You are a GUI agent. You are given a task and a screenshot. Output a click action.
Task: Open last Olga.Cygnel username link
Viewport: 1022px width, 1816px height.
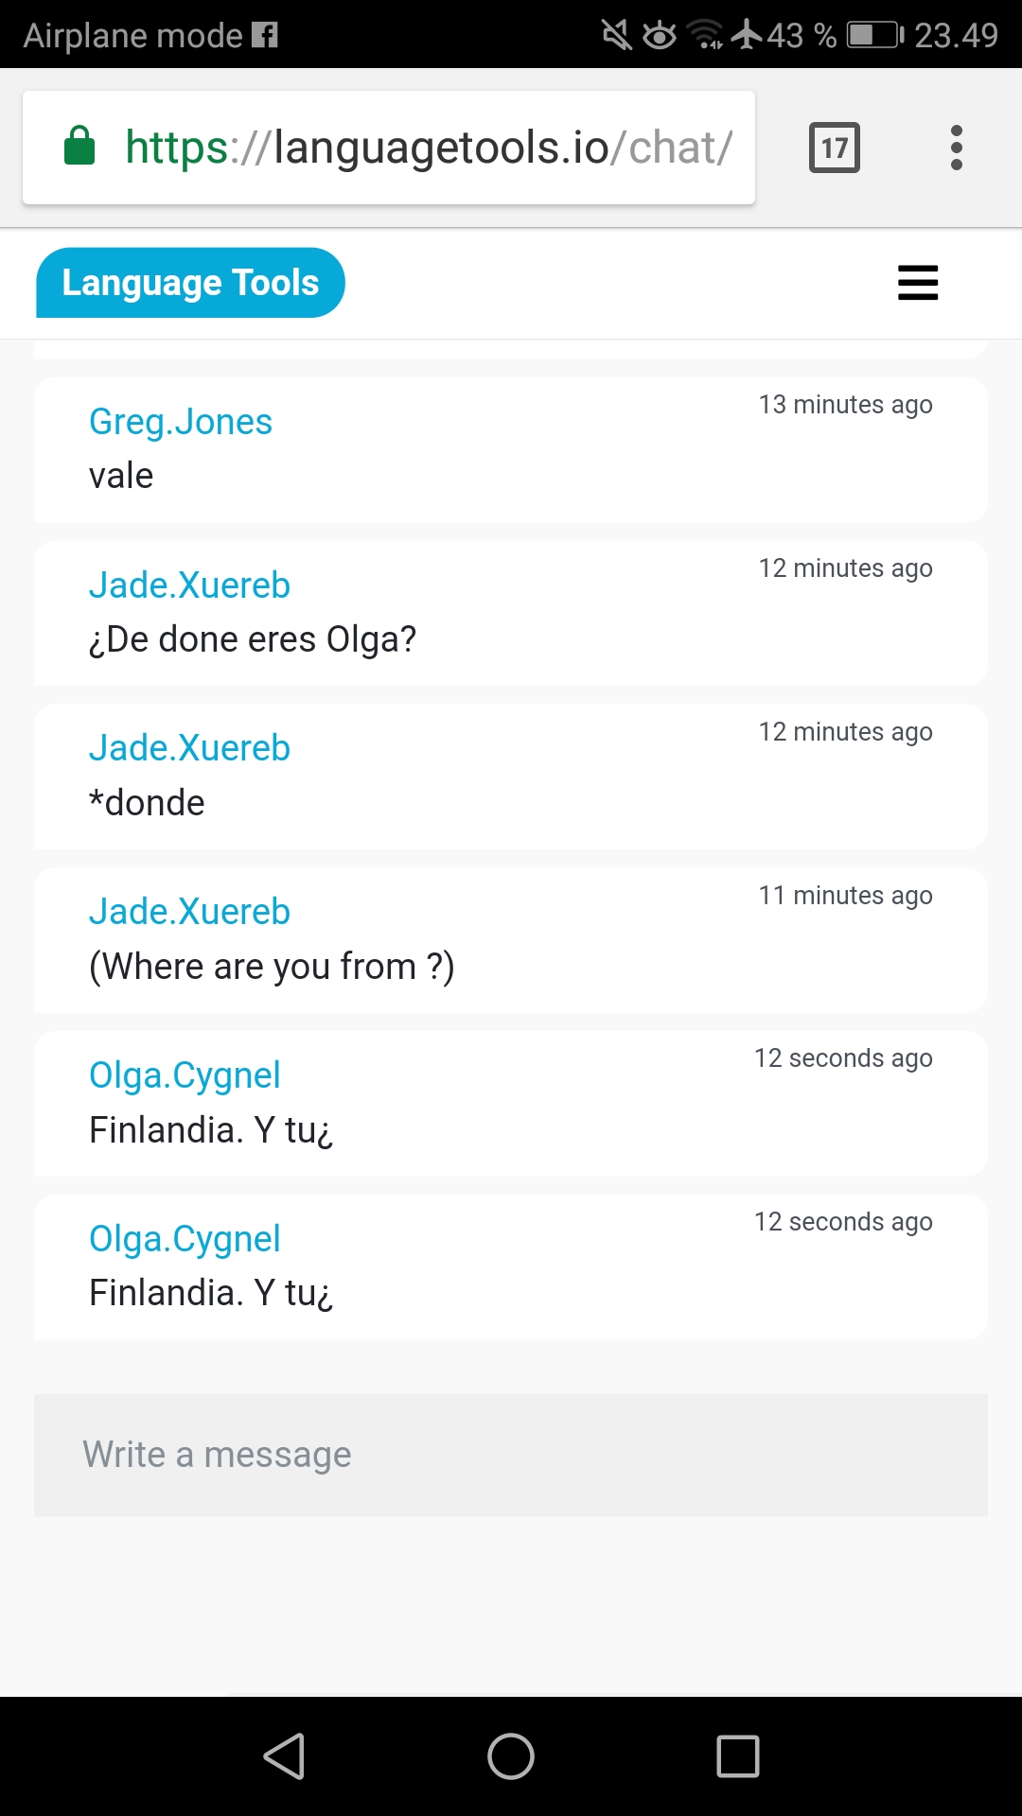(x=185, y=1239)
